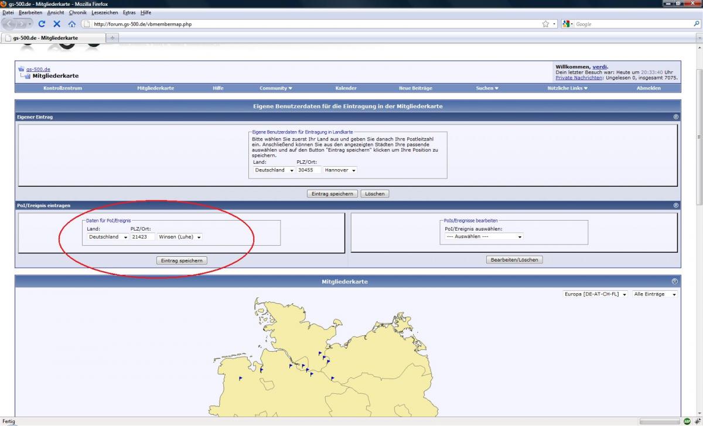Open a new tab with plus button
Image resolution: width=703 pixels, height=426 pixels.
(112, 38)
